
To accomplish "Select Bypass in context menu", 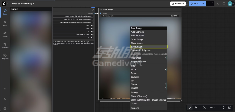I will tap(149, 92).
